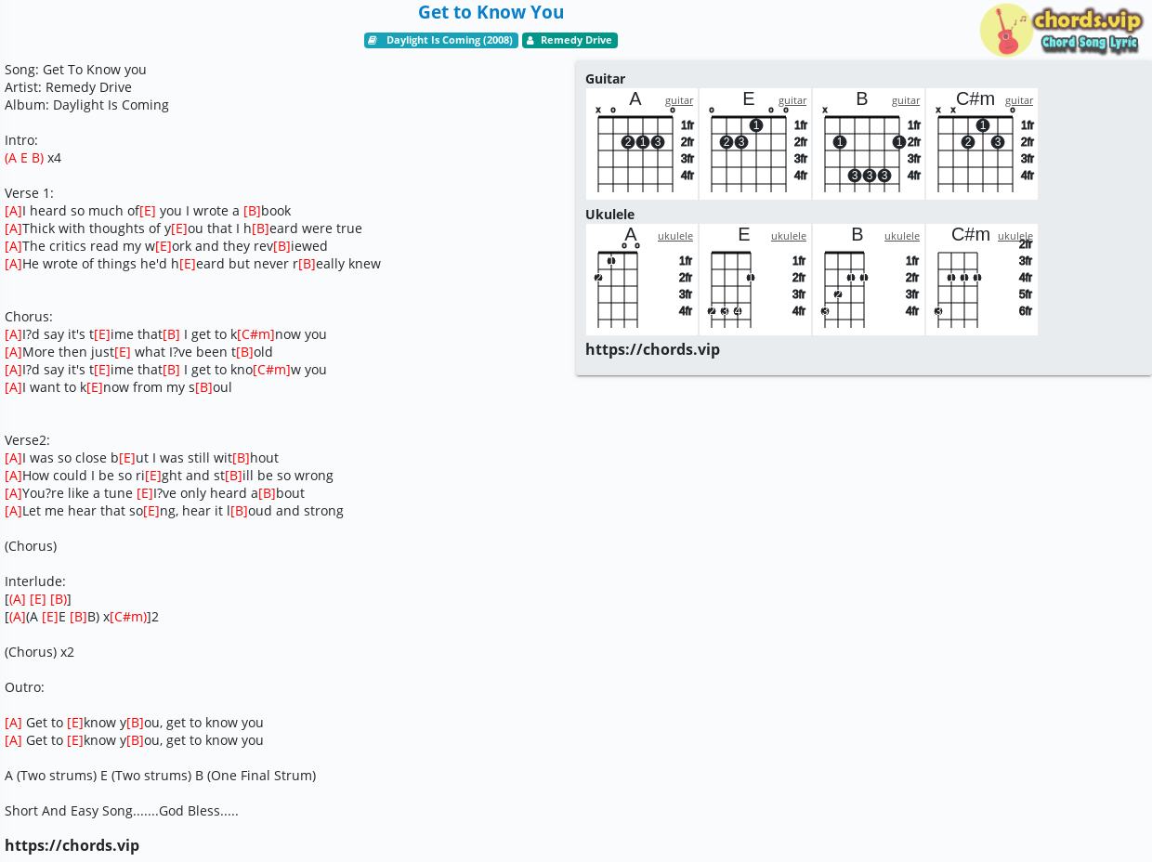Open the ukulele E chord diagram
The height and width of the screenshot is (862, 1152).
755,280
